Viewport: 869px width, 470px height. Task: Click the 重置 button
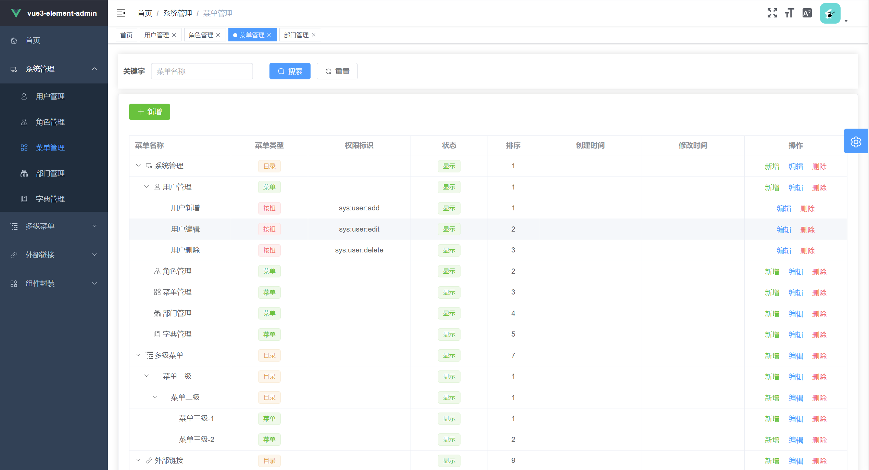pyautogui.click(x=337, y=71)
